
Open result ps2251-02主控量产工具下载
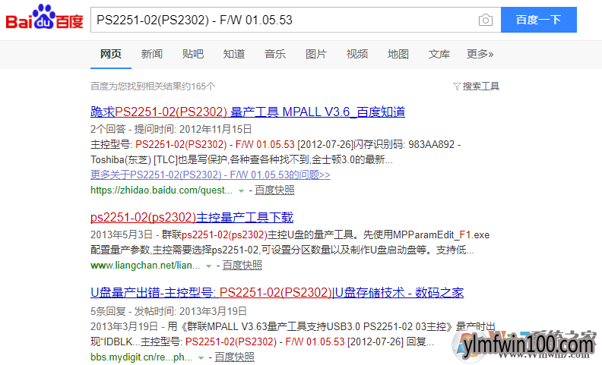[192, 217]
